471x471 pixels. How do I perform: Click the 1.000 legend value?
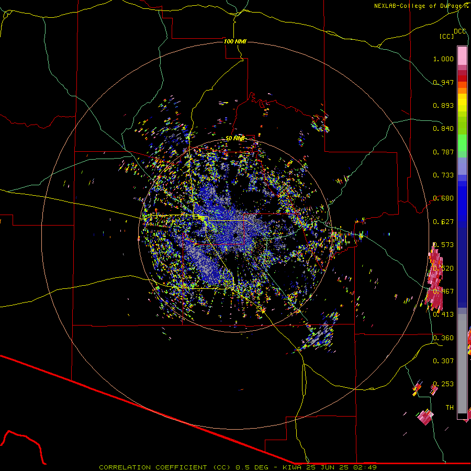tap(443, 59)
